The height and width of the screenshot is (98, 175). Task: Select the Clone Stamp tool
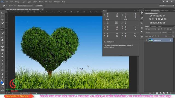pyautogui.click(x=2, y=40)
